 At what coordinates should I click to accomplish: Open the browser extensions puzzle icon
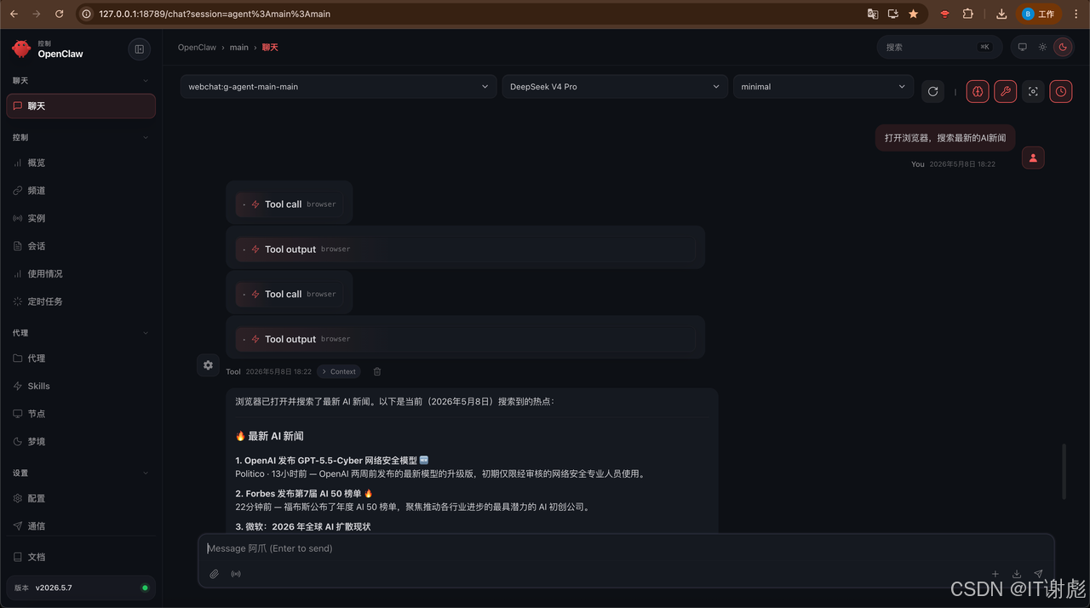(x=968, y=14)
